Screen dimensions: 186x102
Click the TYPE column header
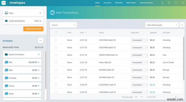coord(69,33)
